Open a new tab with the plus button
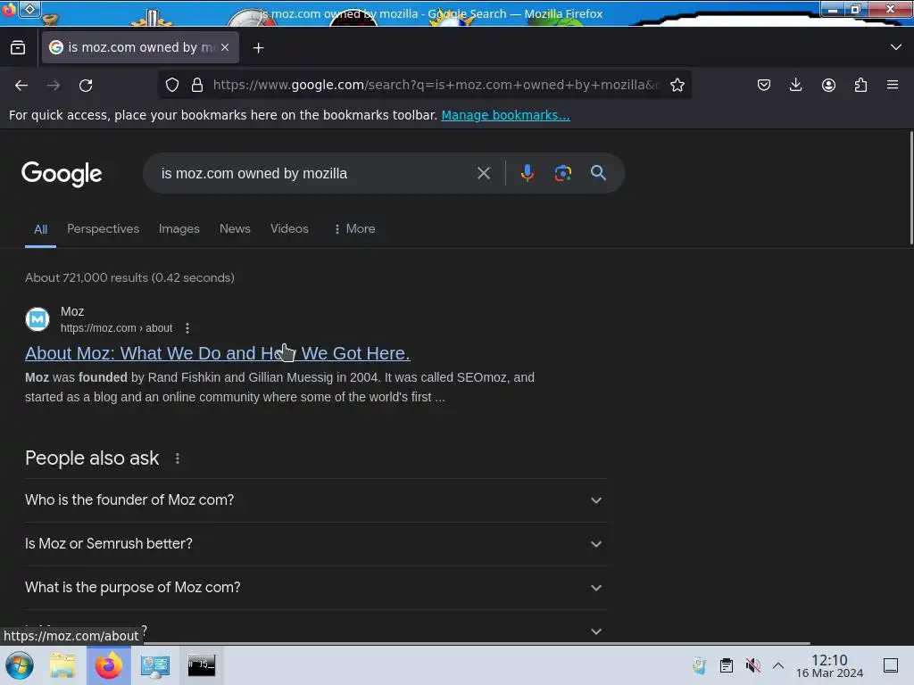 pos(258,48)
